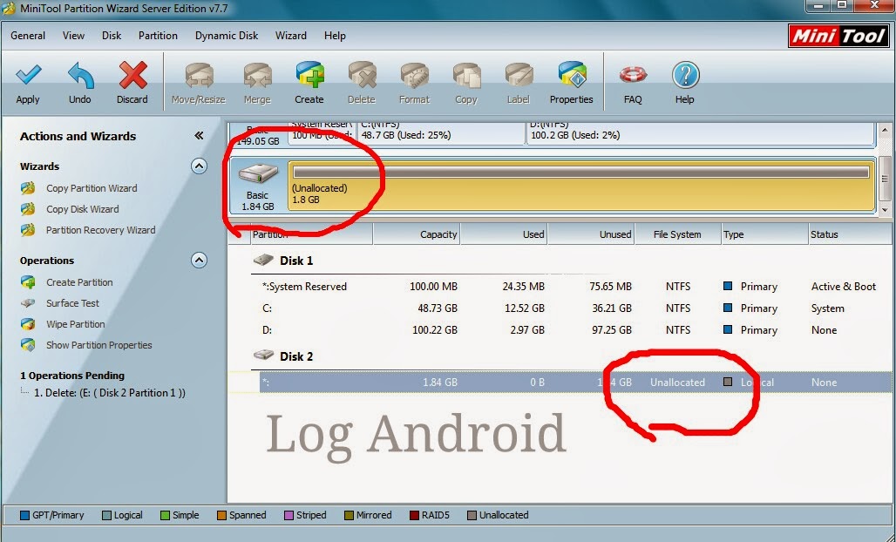Screen dimensions: 896x542
Task: Select pending operation Delete E: Disk 2 Partition 1
Action: click(110, 393)
